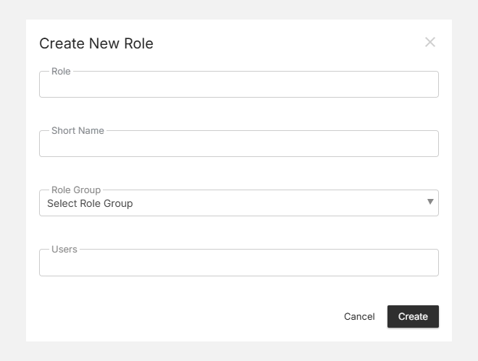Submit the new role with Create

[413, 316]
